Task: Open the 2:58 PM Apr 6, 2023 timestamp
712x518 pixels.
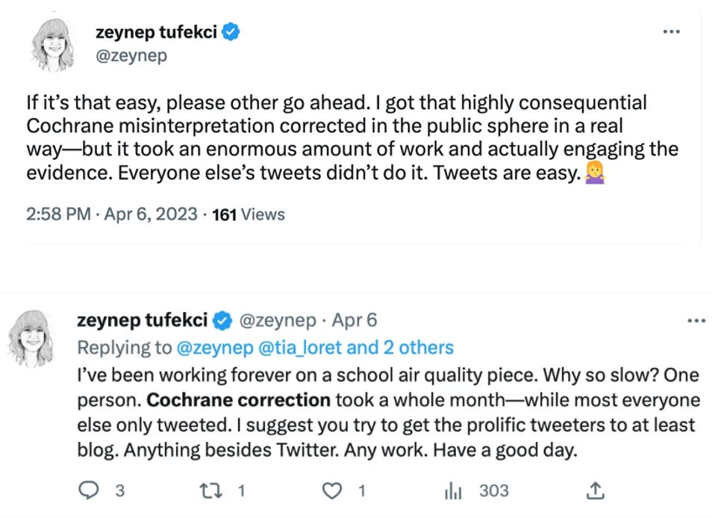Action: coord(113,215)
